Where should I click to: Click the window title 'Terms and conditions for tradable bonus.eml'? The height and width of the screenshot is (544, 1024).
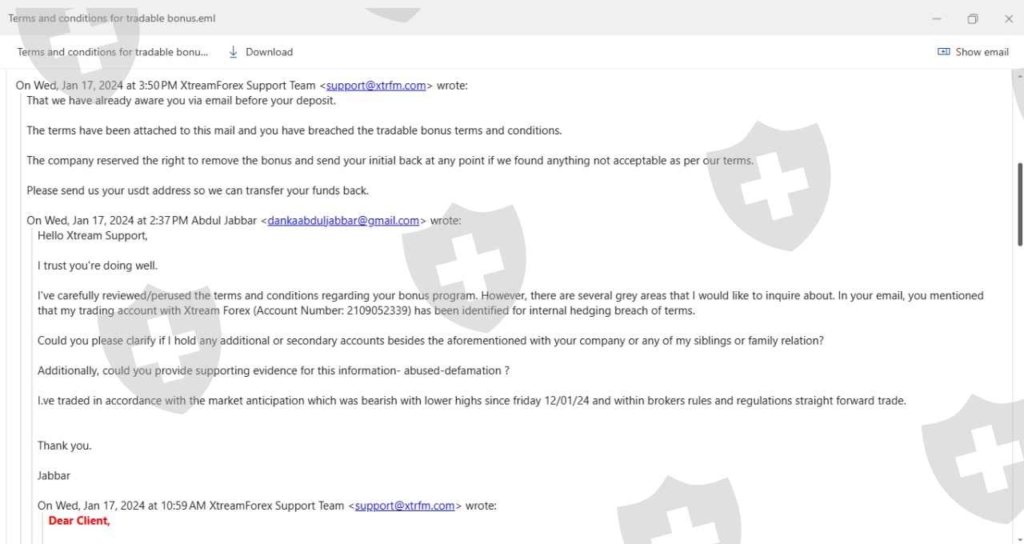point(112,18)
